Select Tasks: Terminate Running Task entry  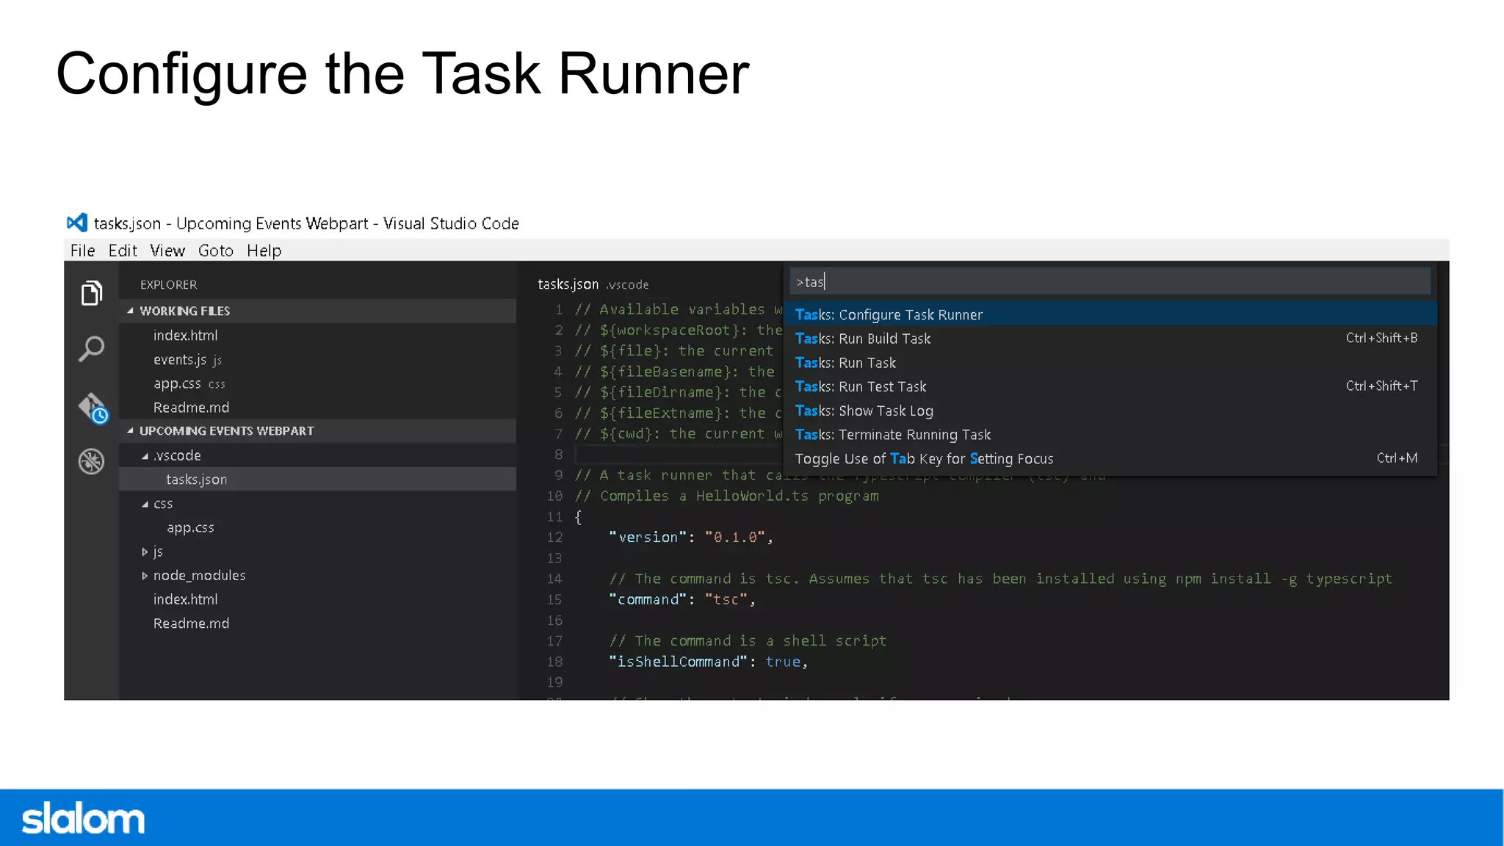tap(893, 435)
